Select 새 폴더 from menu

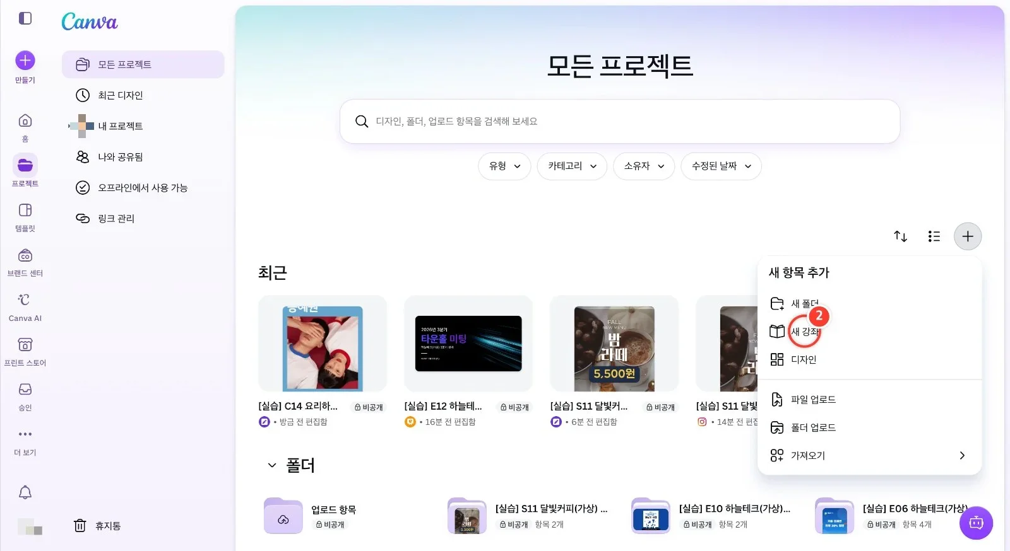pyautogui.click(x=869, y=304)
